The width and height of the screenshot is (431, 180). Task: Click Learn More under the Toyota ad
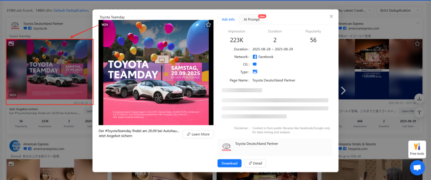point(198,134)
